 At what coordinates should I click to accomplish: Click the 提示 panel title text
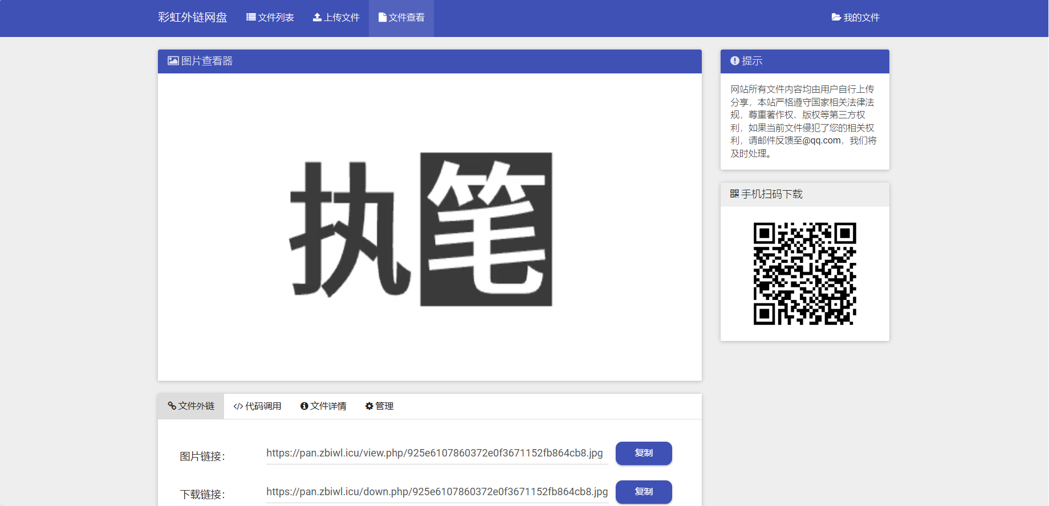(752, 61)
